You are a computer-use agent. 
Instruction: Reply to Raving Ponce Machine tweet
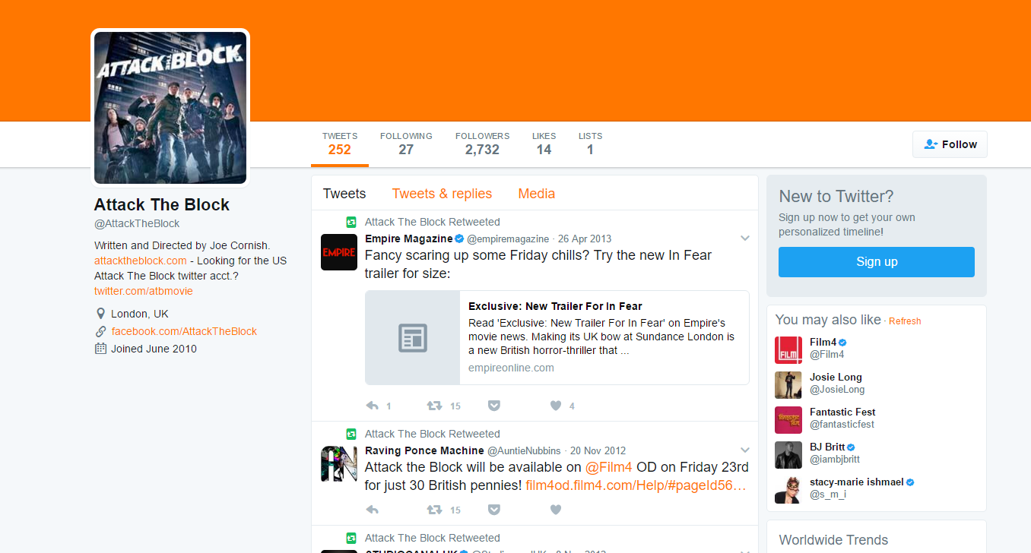coord(373,510)
